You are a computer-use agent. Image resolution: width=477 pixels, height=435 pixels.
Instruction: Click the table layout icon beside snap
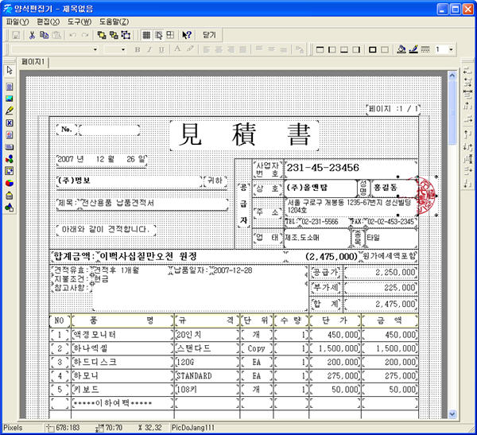tap(170, 35)
